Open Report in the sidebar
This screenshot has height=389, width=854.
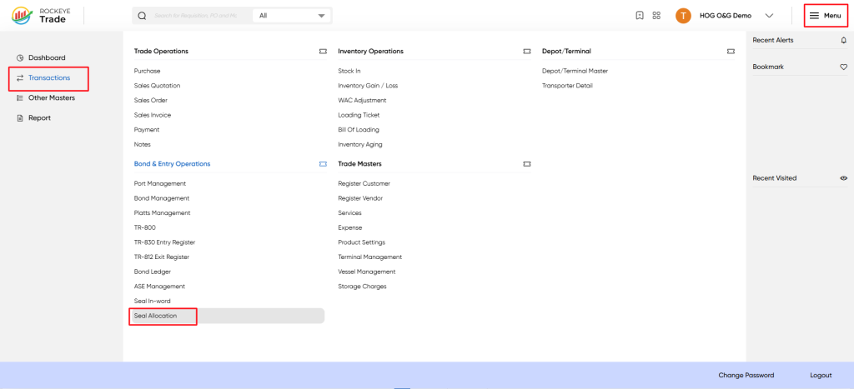[39, 118]
